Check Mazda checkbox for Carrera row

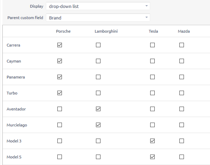181,45
